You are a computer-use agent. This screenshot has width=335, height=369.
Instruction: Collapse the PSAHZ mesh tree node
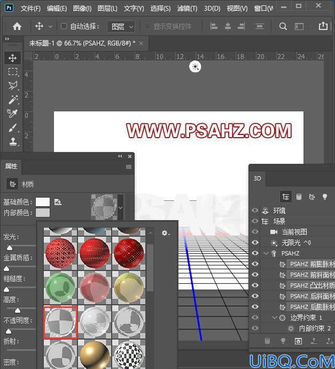[x=266, y=253]
